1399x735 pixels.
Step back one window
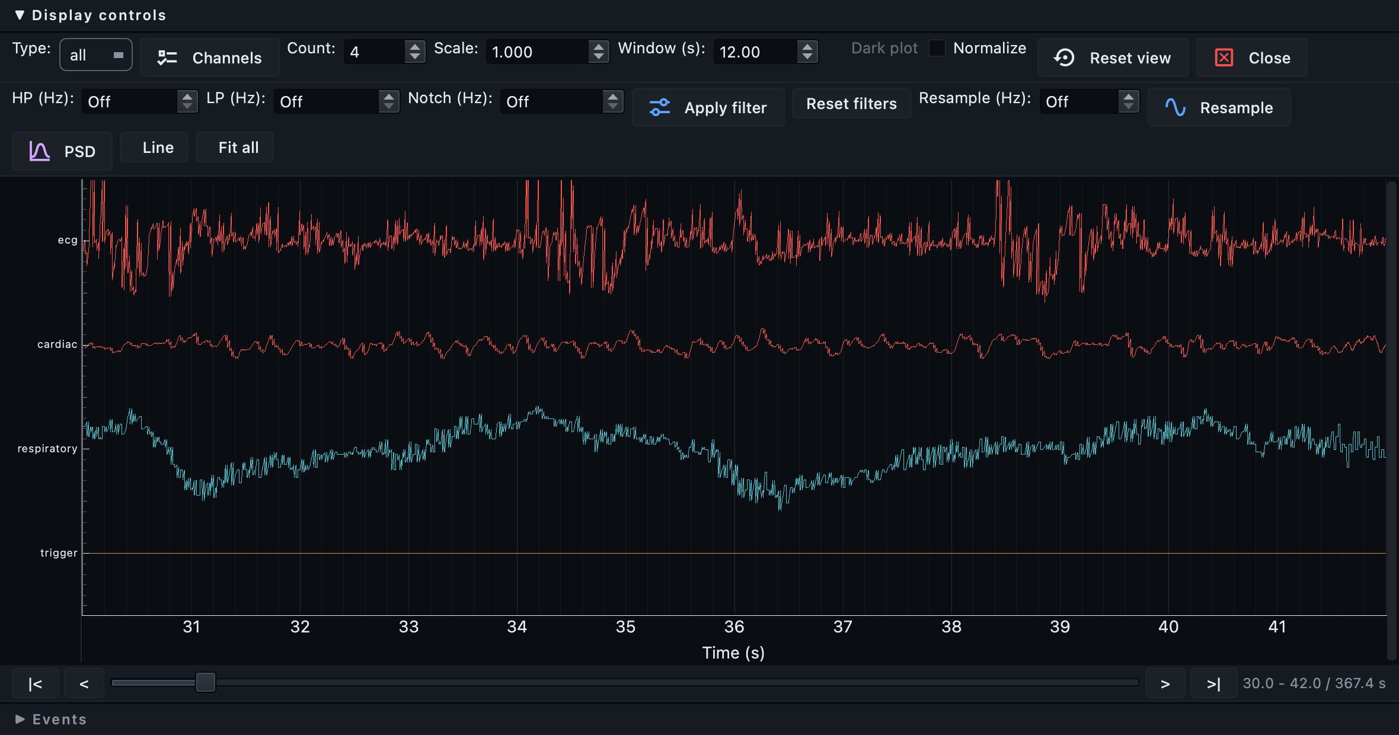pos(84,683)
